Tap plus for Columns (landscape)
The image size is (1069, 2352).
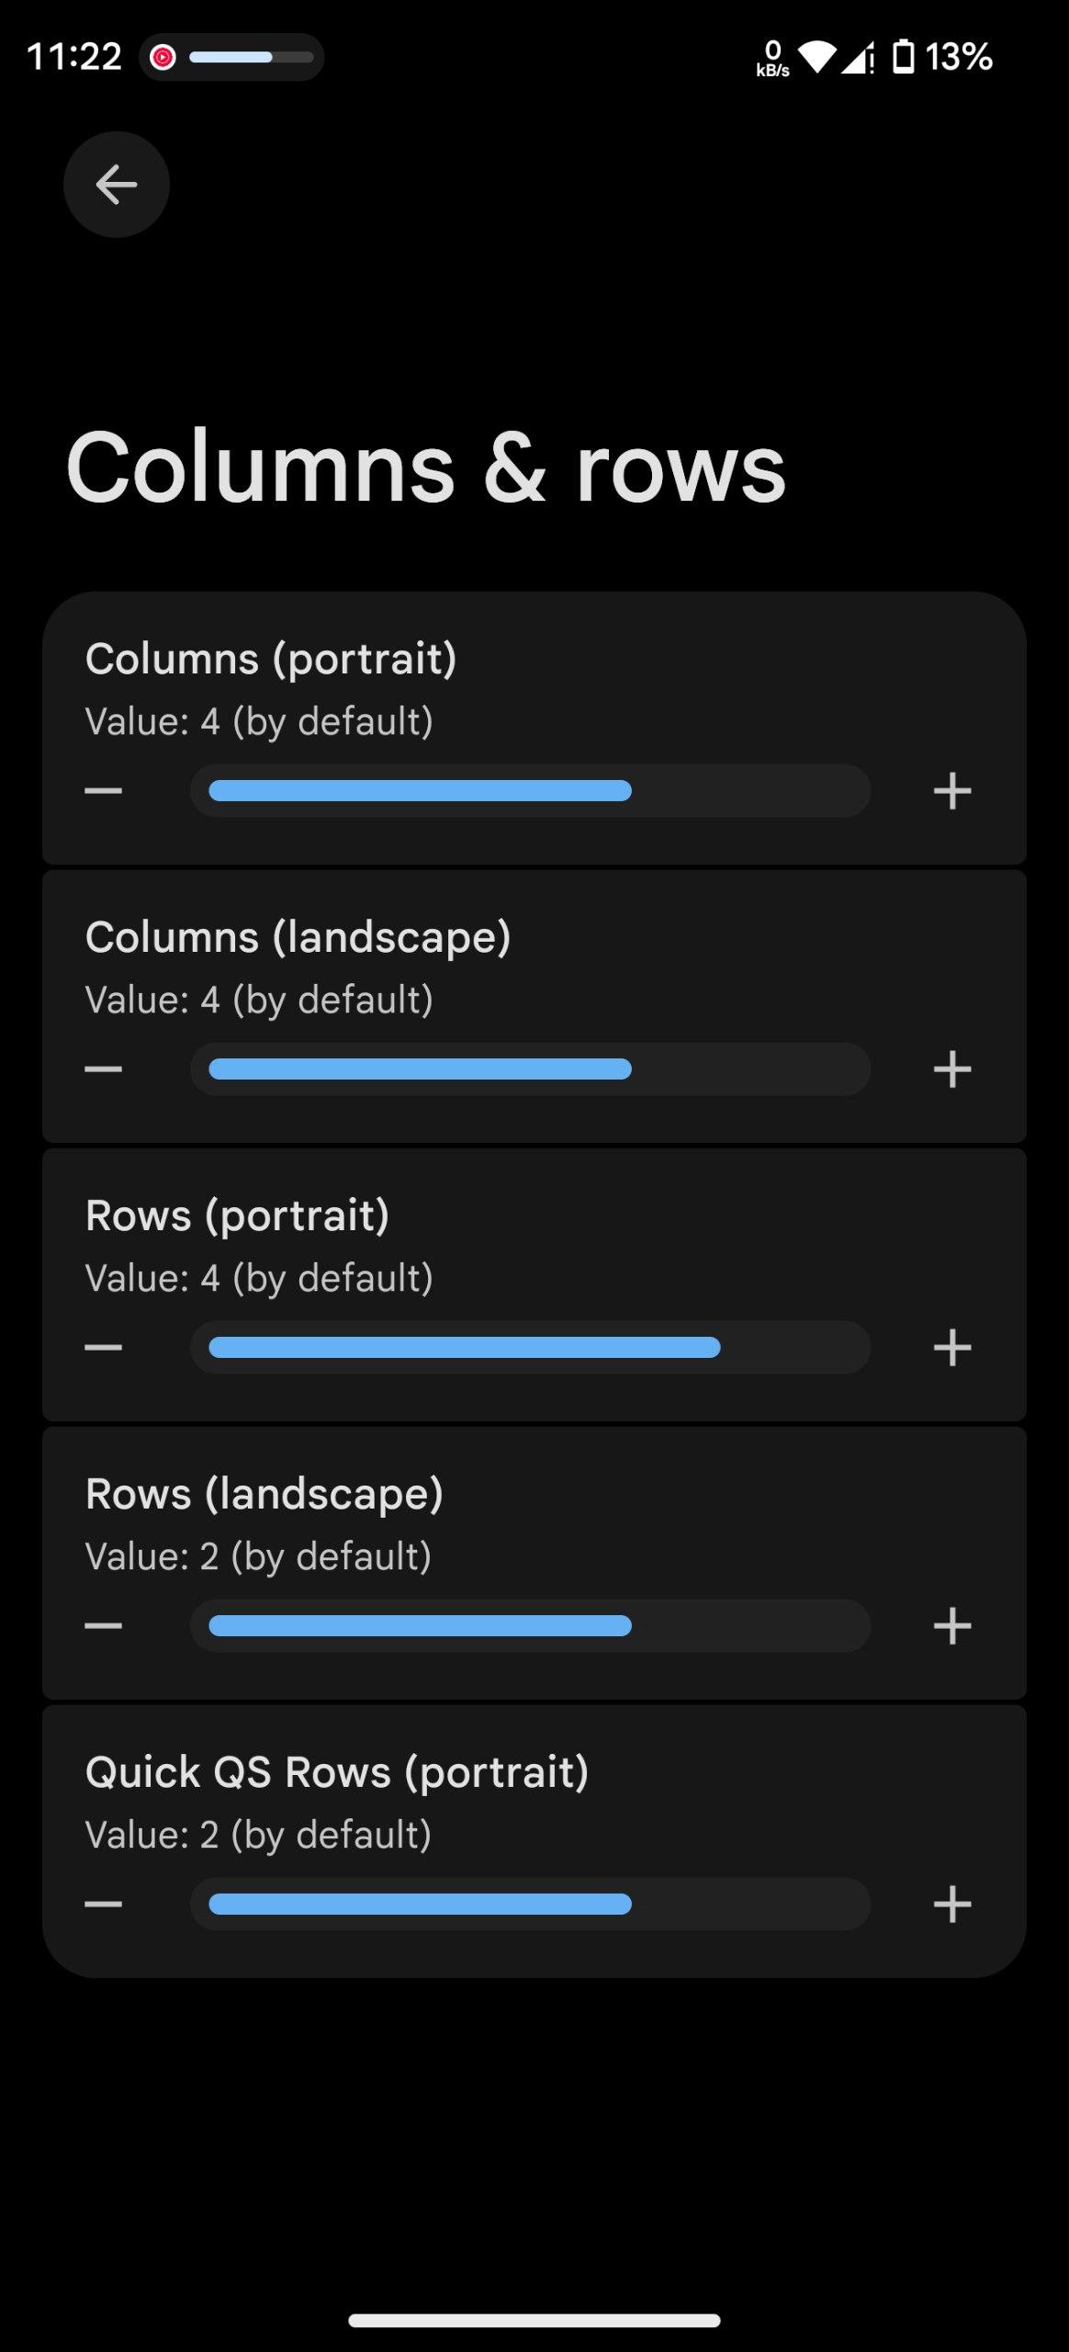tap(952, 1069)
